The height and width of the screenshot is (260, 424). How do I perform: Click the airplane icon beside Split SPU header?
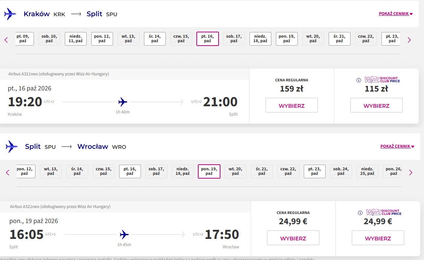pos(12,147)
